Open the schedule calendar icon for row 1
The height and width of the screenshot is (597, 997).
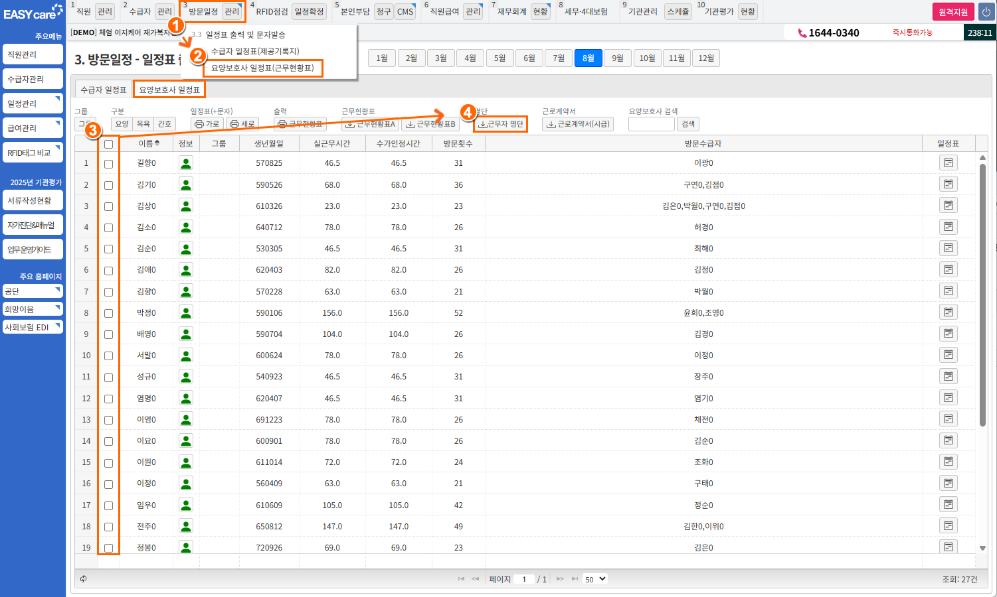948,163
